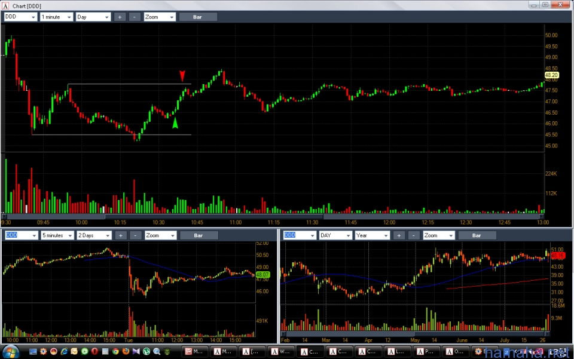Open the DDD symbol dropdown in the daily chart

(300, 235)
